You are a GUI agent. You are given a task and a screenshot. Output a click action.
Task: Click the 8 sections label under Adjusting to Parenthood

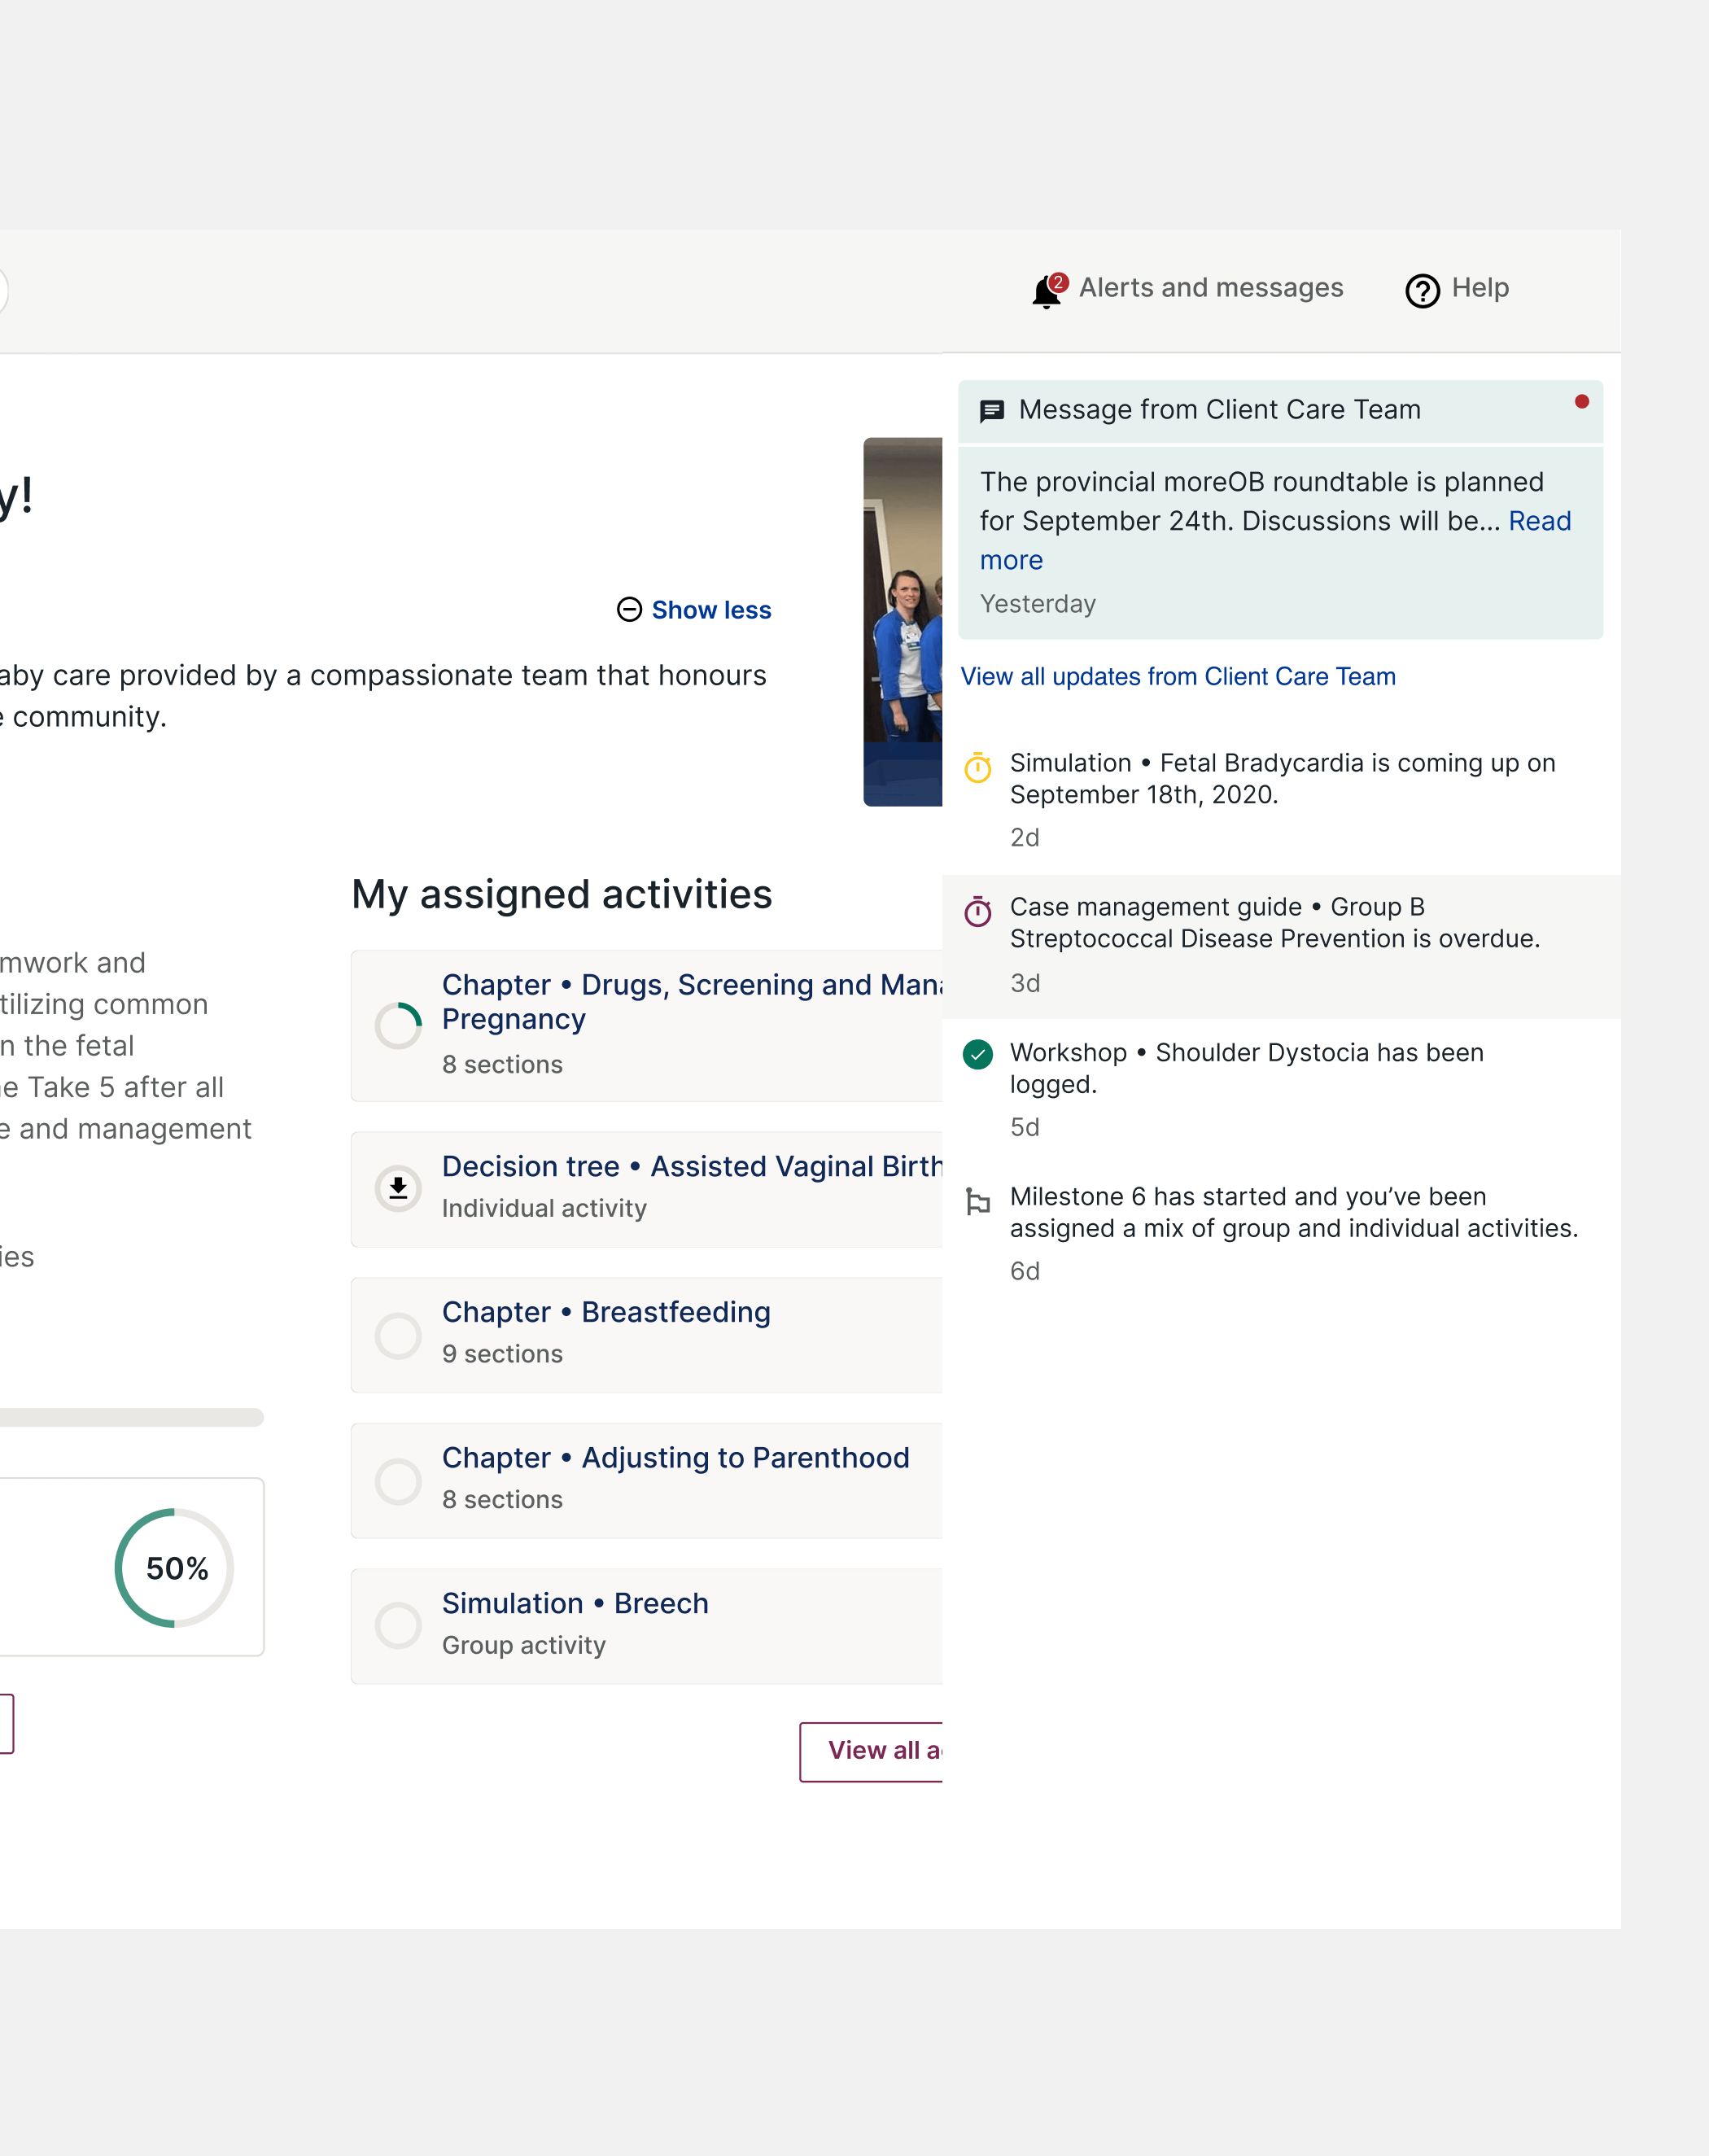(x=502, y=1500)
